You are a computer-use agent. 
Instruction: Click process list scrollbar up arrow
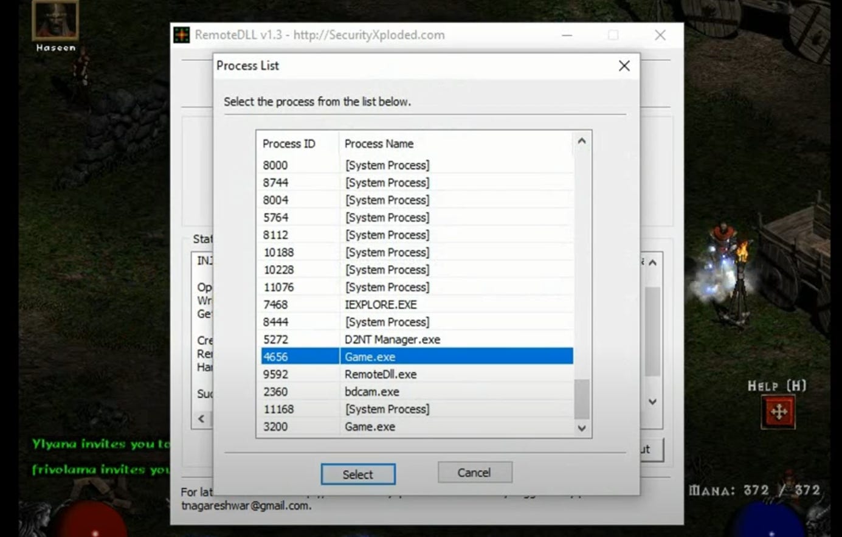(582, 141)
